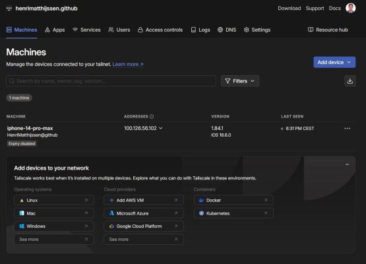Follow the Learn more link
Image resolution: width=366 pixels, height=264 pixels.
click(x=128, y=64)
